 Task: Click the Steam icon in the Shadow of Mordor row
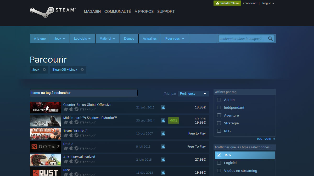point(76,122)
